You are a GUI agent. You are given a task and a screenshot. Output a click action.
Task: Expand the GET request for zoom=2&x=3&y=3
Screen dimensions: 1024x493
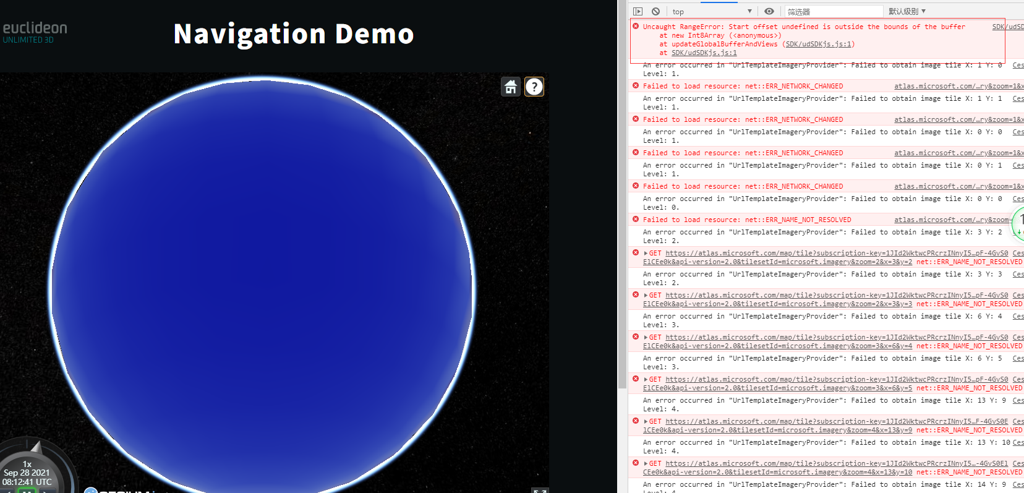[646, 295]
